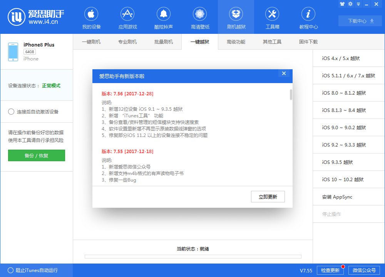Open the shirt-shaped skin/theme icon
The width and height of the screenshot is (385, 277).
click(x=342, y=3)
